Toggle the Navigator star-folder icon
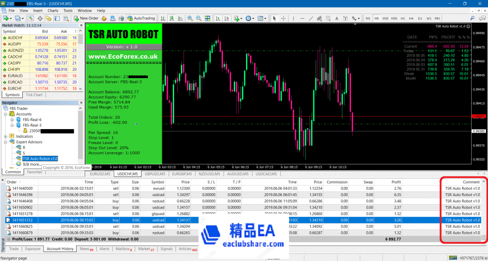 click(x=48, y=19)
